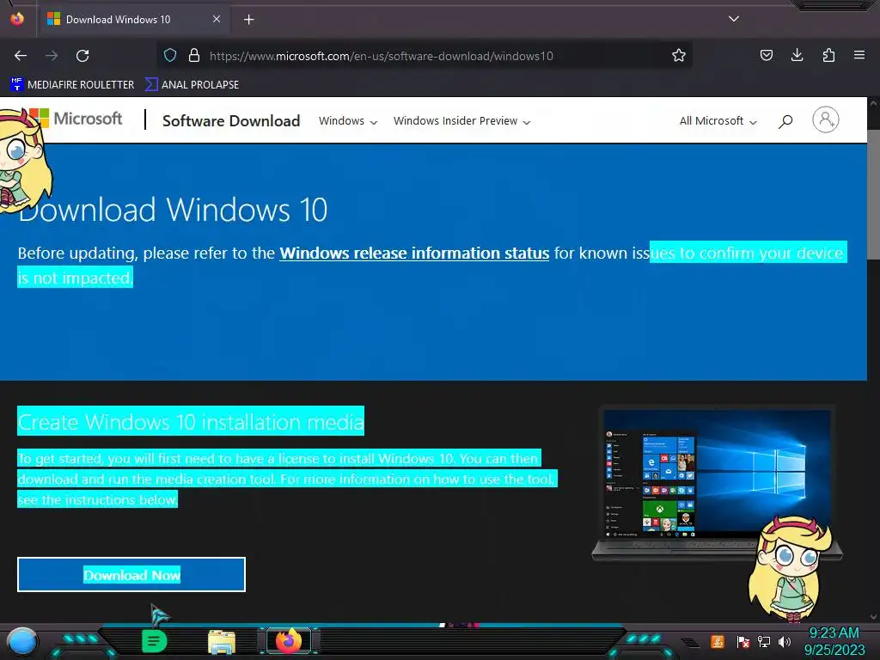Screen dimensions: 880x660
Task: Select the Download Windows 10 tab
Action: pyautogui.click(x=133, y=20)
